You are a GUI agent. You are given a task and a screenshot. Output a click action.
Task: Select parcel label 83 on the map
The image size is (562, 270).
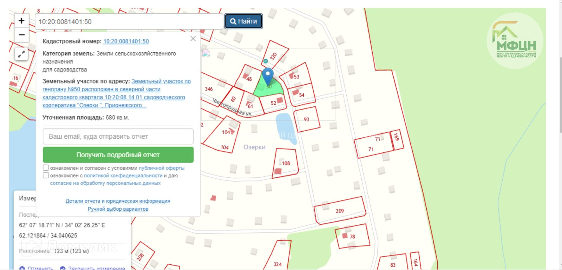(x=393, y=265)
